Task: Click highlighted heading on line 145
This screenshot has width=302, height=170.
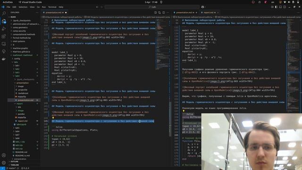Action: pos(103,121)
